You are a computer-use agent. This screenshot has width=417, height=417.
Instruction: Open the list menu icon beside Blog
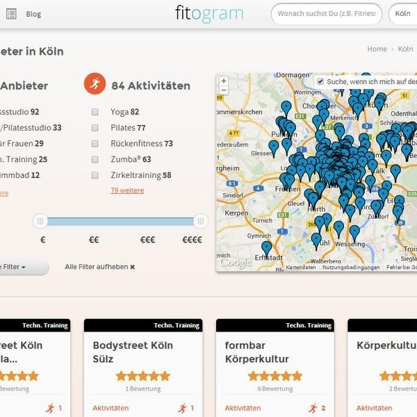click(11, 14)
